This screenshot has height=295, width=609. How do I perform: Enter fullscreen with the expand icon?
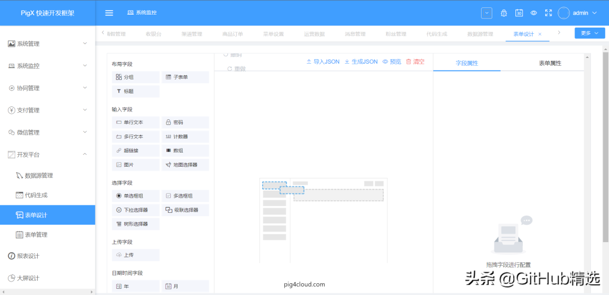549,13
